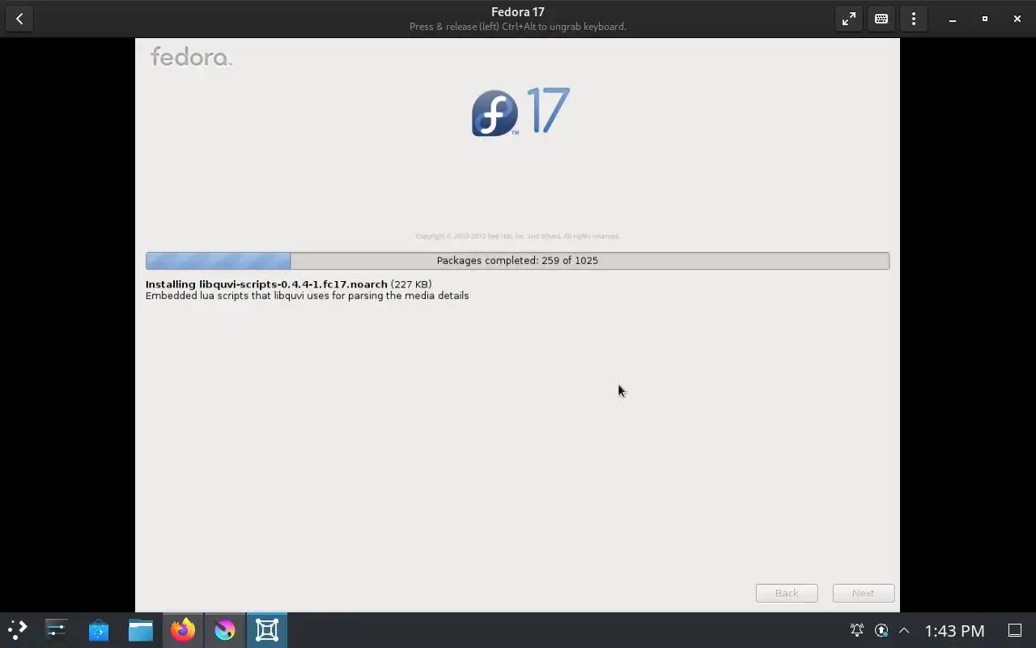Image resolution: width=1036 pixels, height=648 pixels.
Task: Open notifications bell in system tray
Action: [856, 630]
